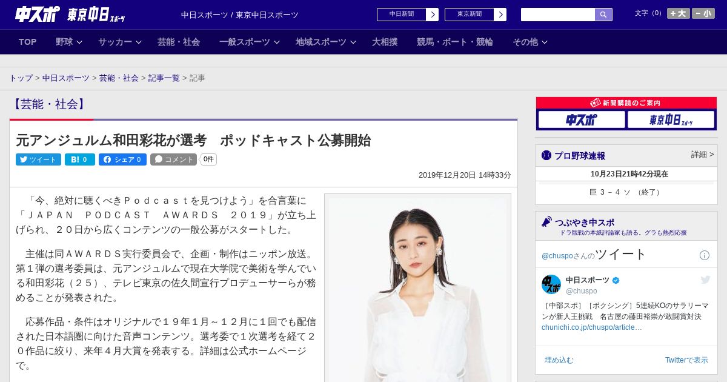The width and height of the screenshot is (727, 382).
Task: Go to TOP navigation item
Action: coord(27,42)
